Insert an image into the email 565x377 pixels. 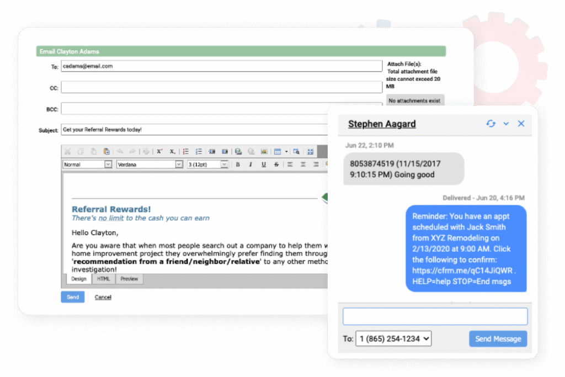[x=264, y=151]
